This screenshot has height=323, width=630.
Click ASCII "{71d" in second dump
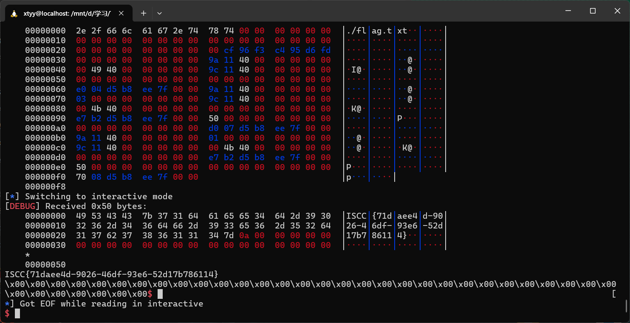pos(382,216)
